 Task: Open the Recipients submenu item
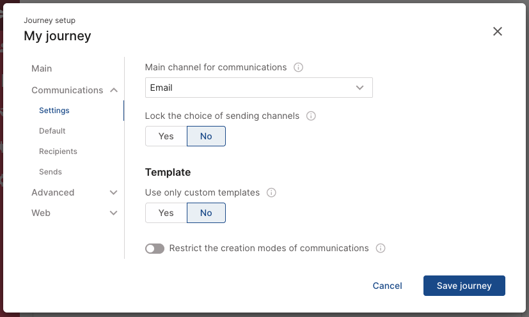58,151
